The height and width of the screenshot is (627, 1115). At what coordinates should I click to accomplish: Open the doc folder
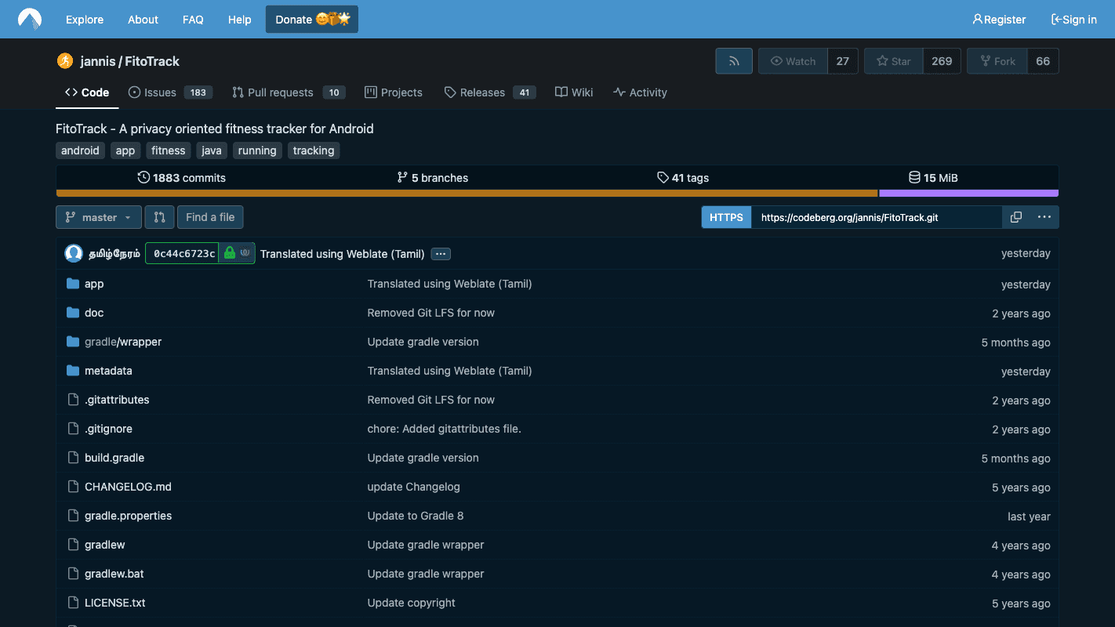[94, 313]
